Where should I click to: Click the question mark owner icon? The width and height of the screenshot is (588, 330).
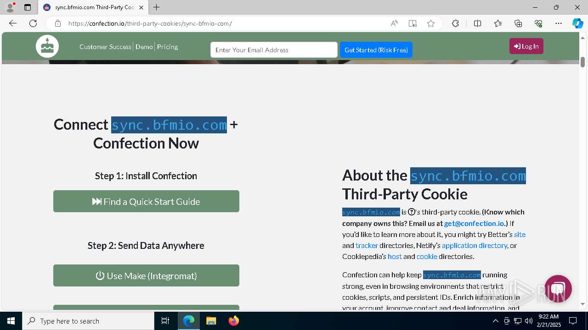pos(412,212)
